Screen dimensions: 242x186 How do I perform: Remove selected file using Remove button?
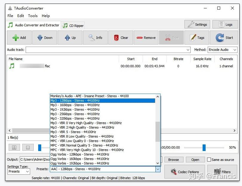coord(146,38)
